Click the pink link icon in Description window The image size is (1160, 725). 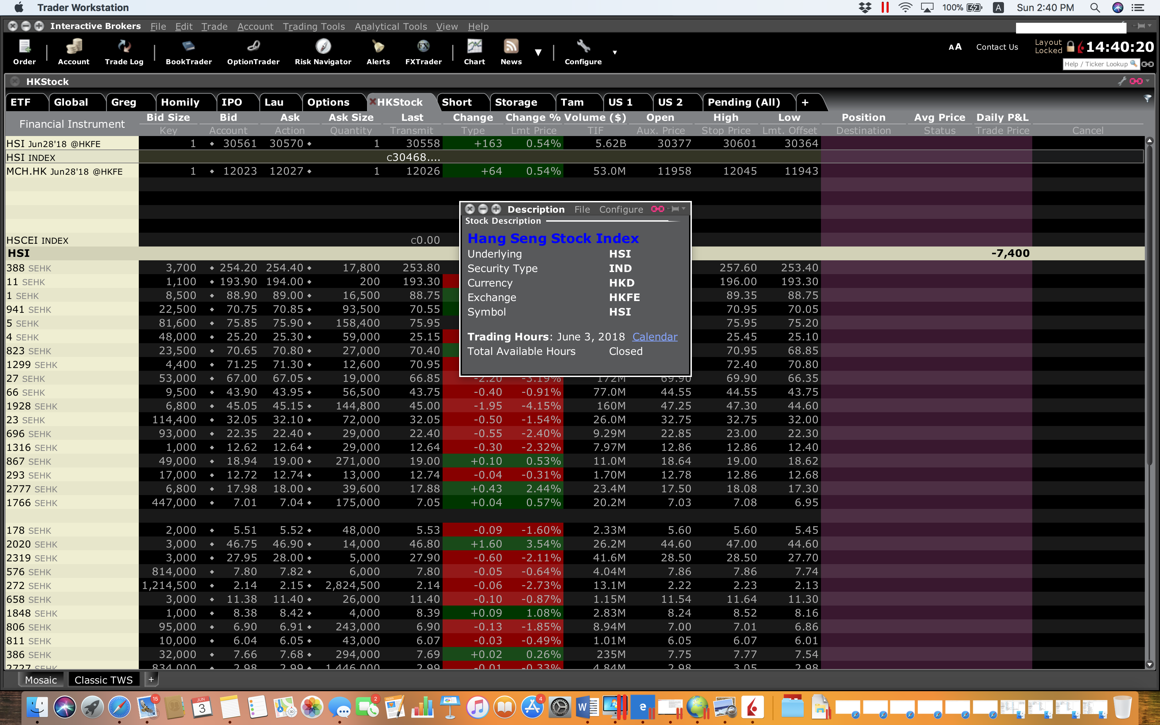[658, 209]
